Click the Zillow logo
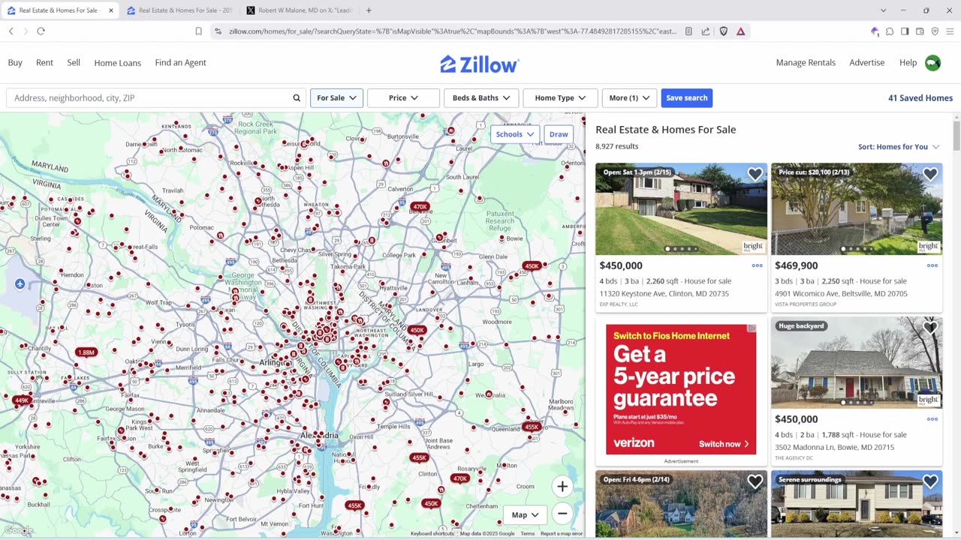Image resolution: width=961 pixels, height=540 pixels. 479,64
